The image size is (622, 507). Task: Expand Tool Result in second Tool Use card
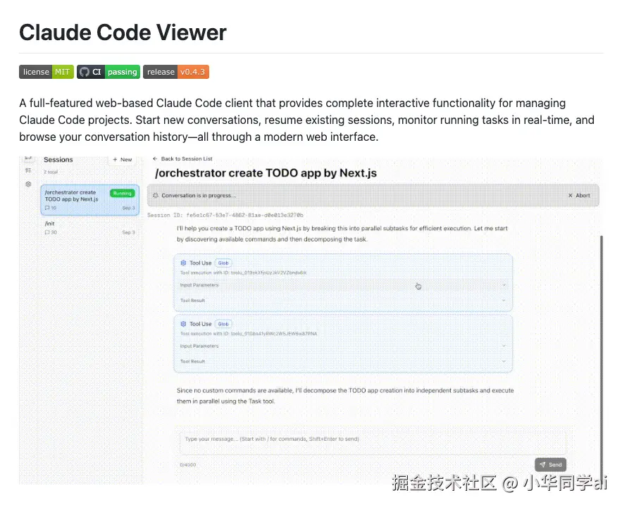343,361
